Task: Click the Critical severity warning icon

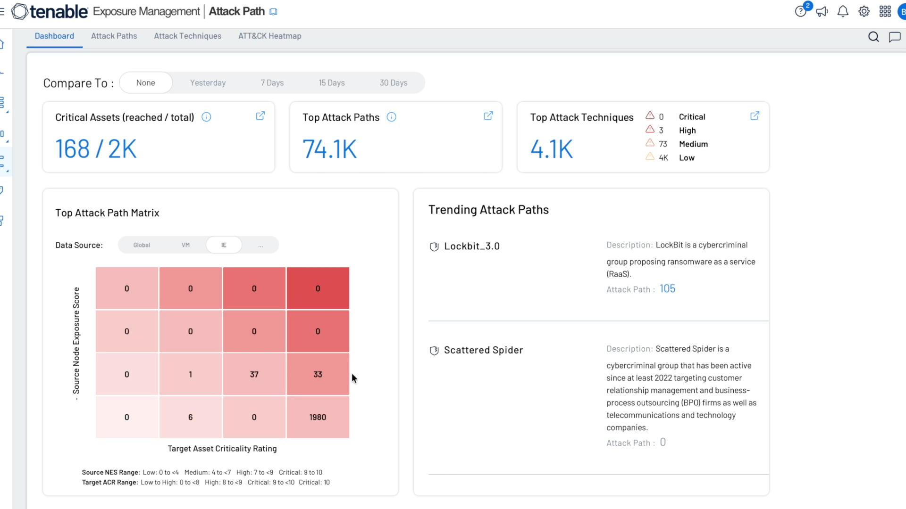Action: (x=650, y=115)
